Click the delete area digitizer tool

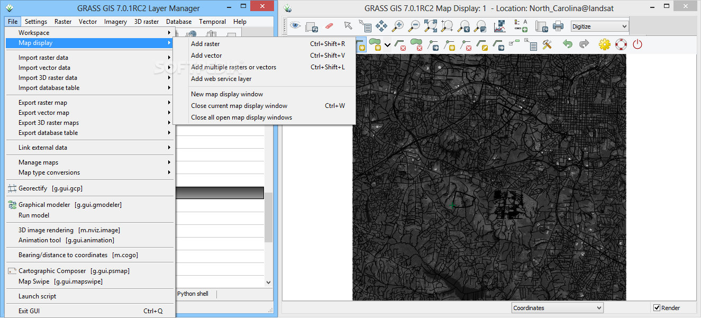416,44
